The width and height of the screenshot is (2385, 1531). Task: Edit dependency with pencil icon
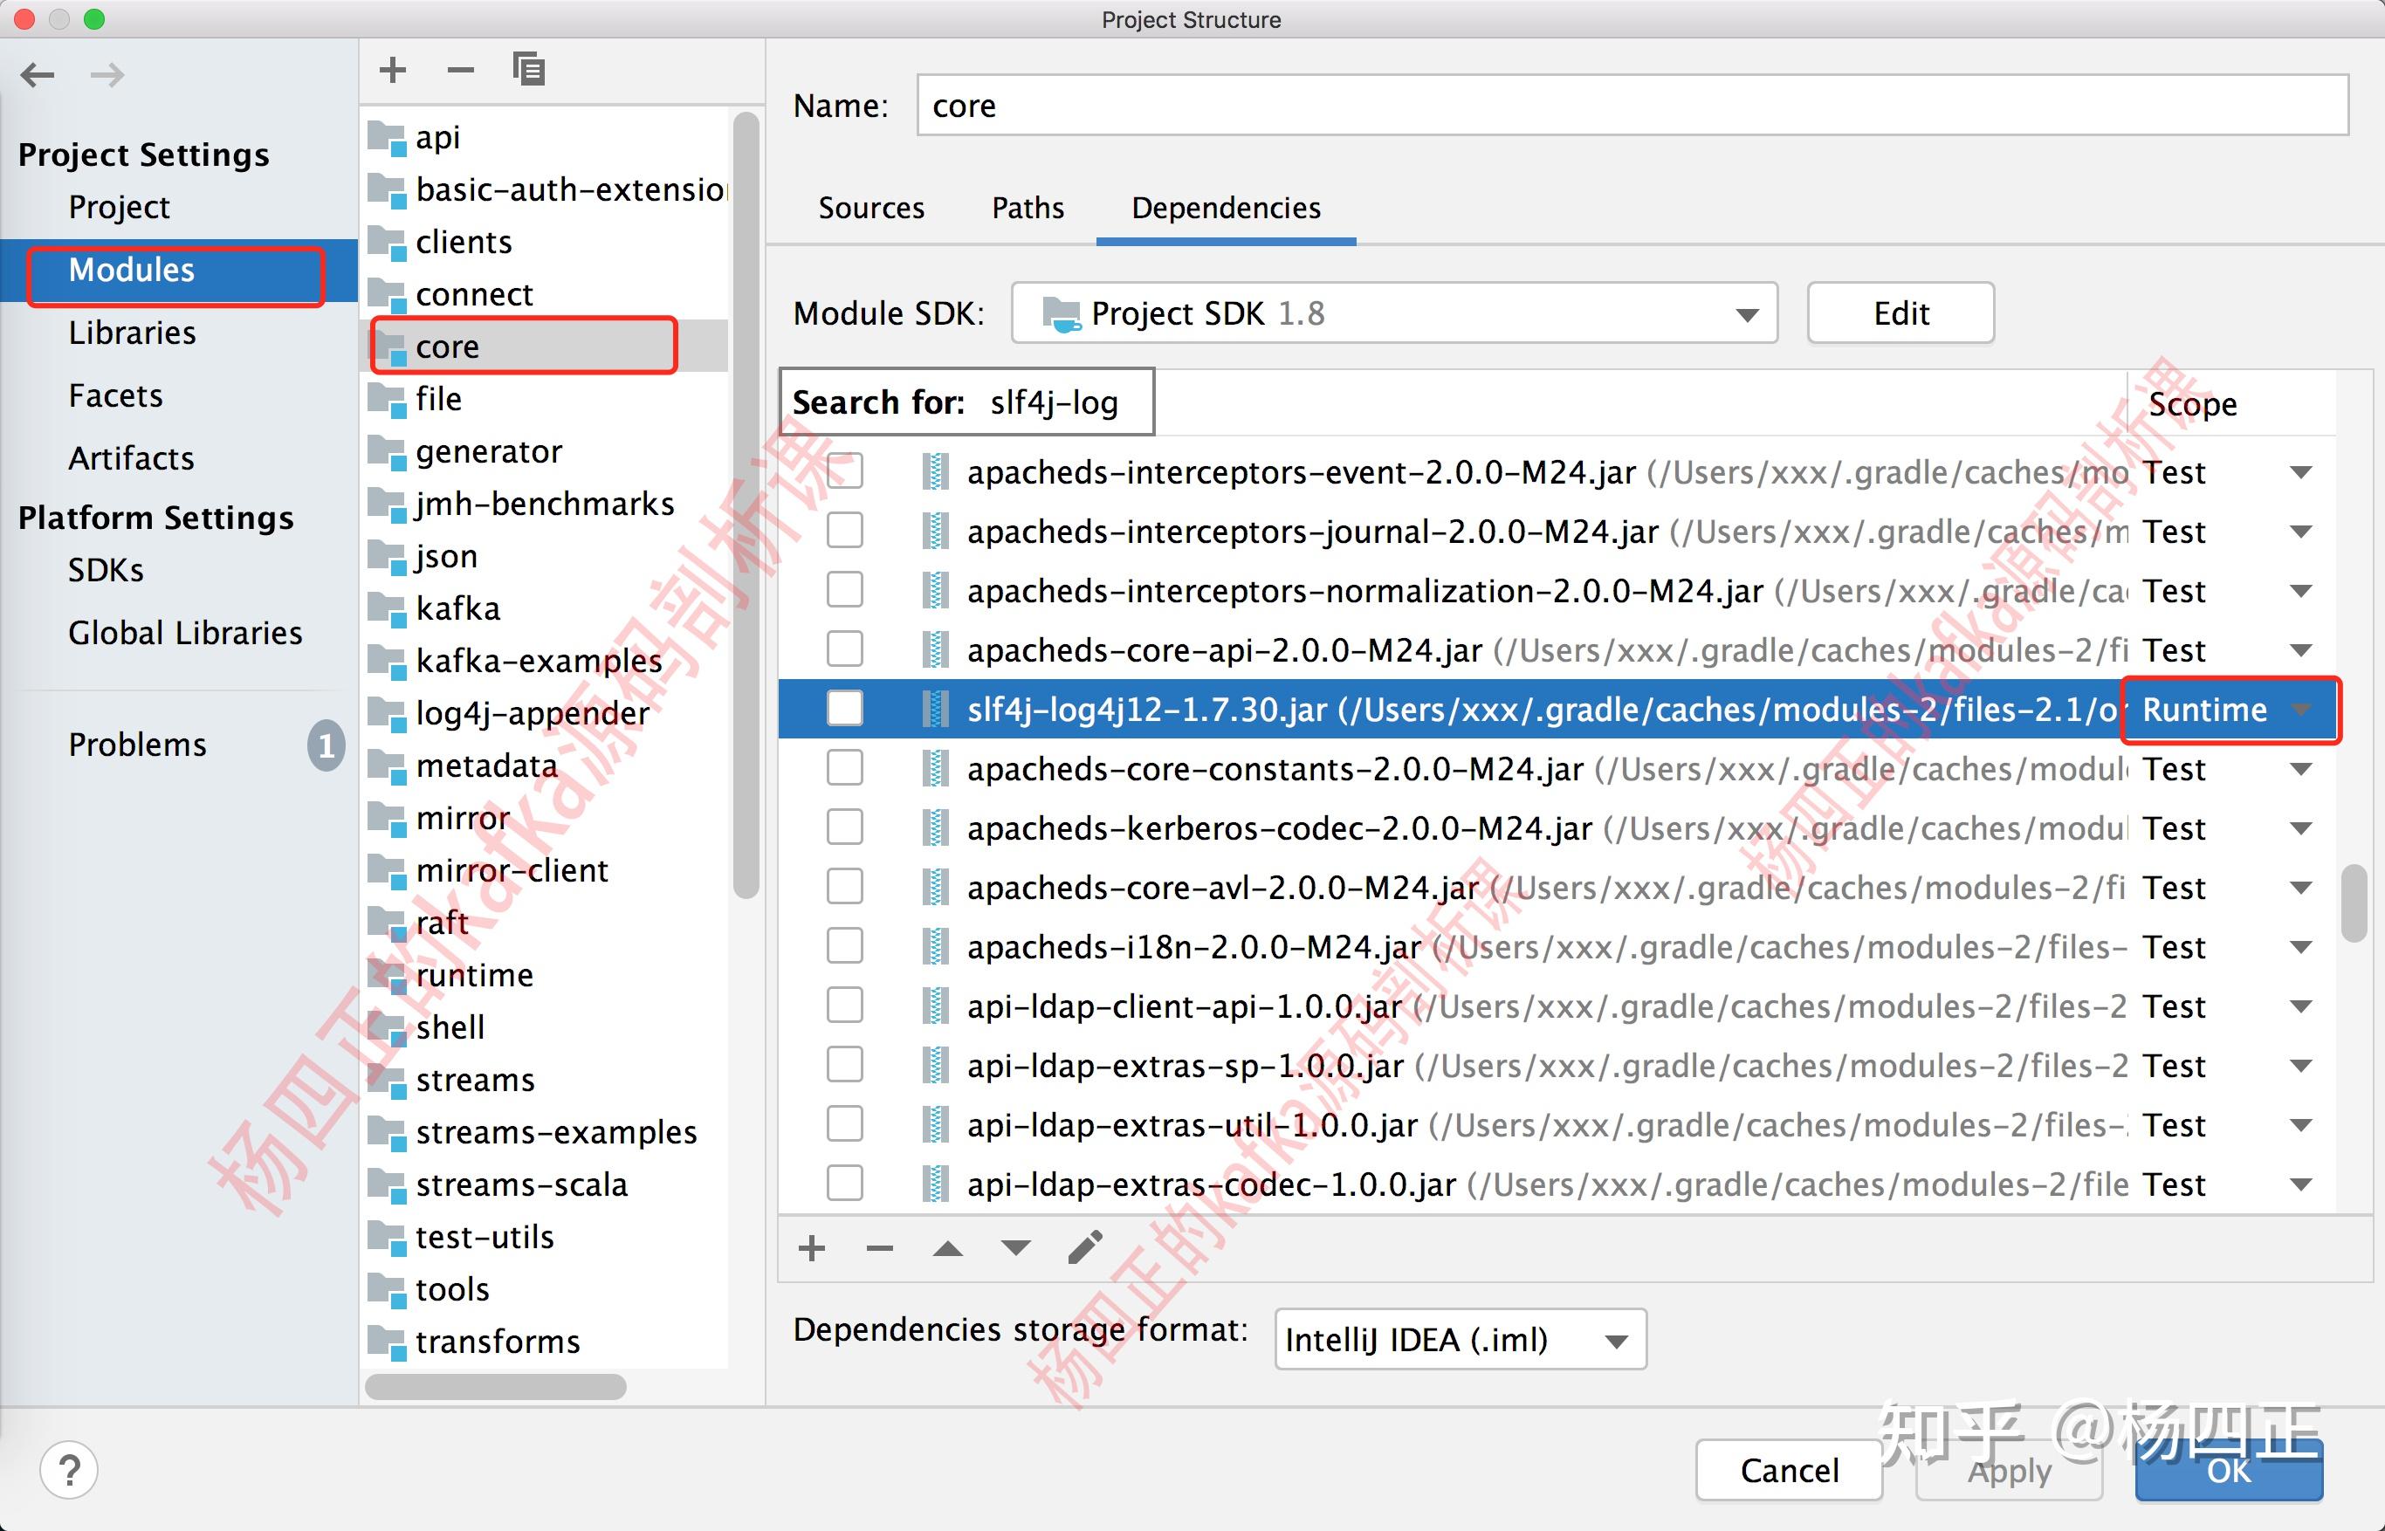(1084, 1246)
